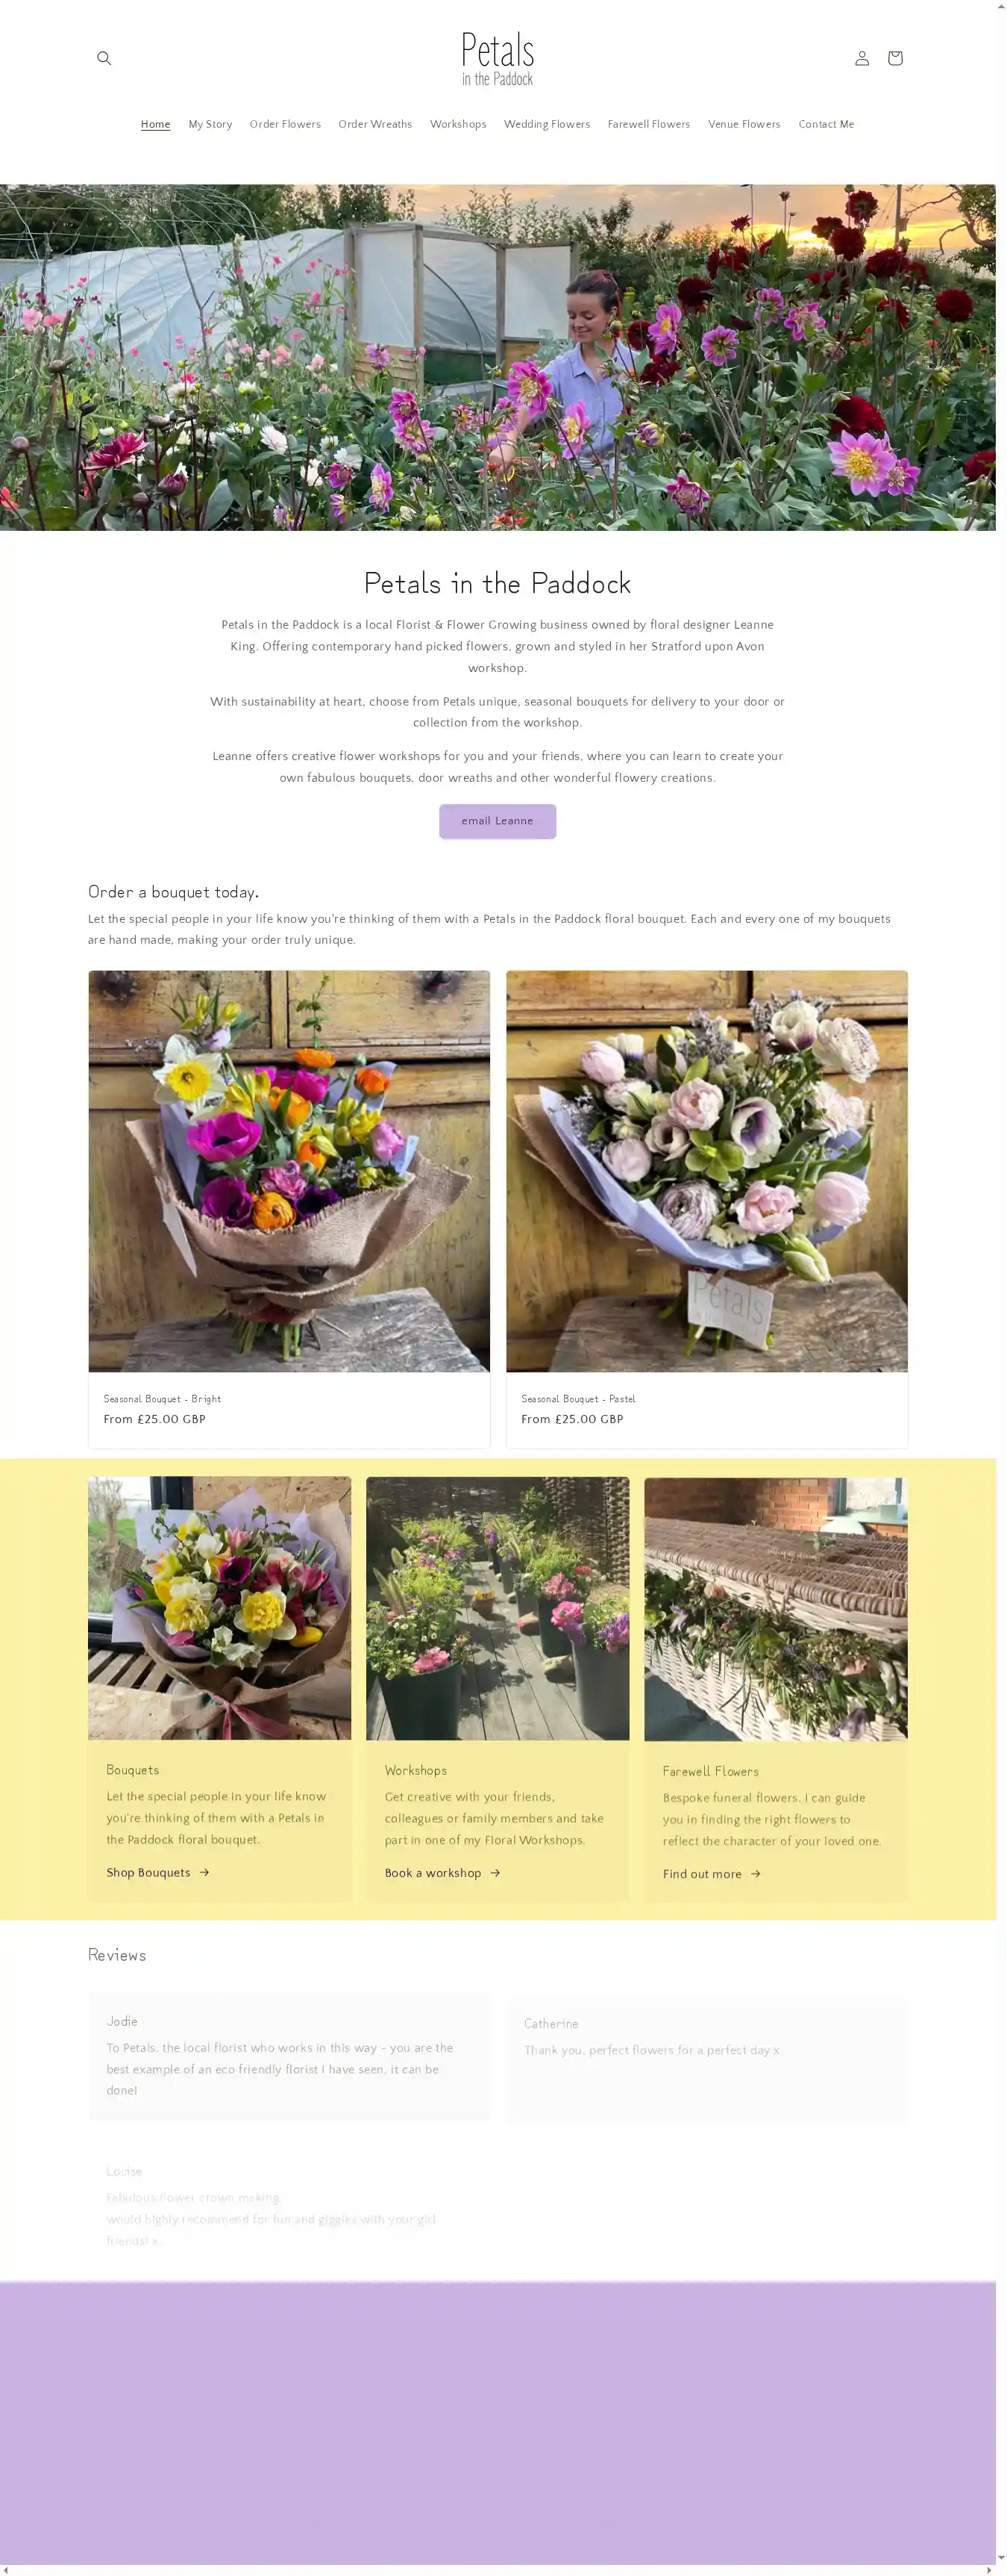Viewport: 1007px width, 2576px height.
Task: Click the Workshops card photo
Action: click(x=498, y=1608)
